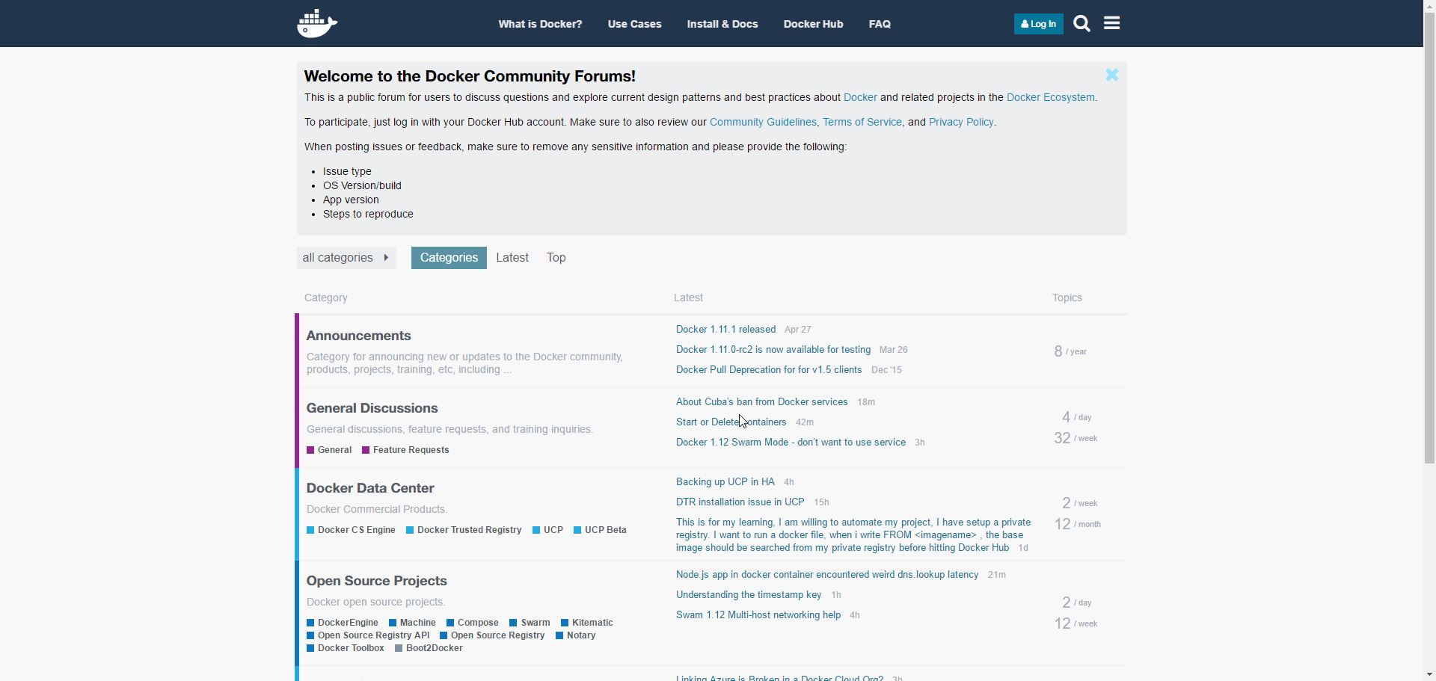Image resolution: width=1436 pixels, height=681 pixels.
Task: Open topic 'Backing up UCP in HA'
Action: (x=725, y=482)
